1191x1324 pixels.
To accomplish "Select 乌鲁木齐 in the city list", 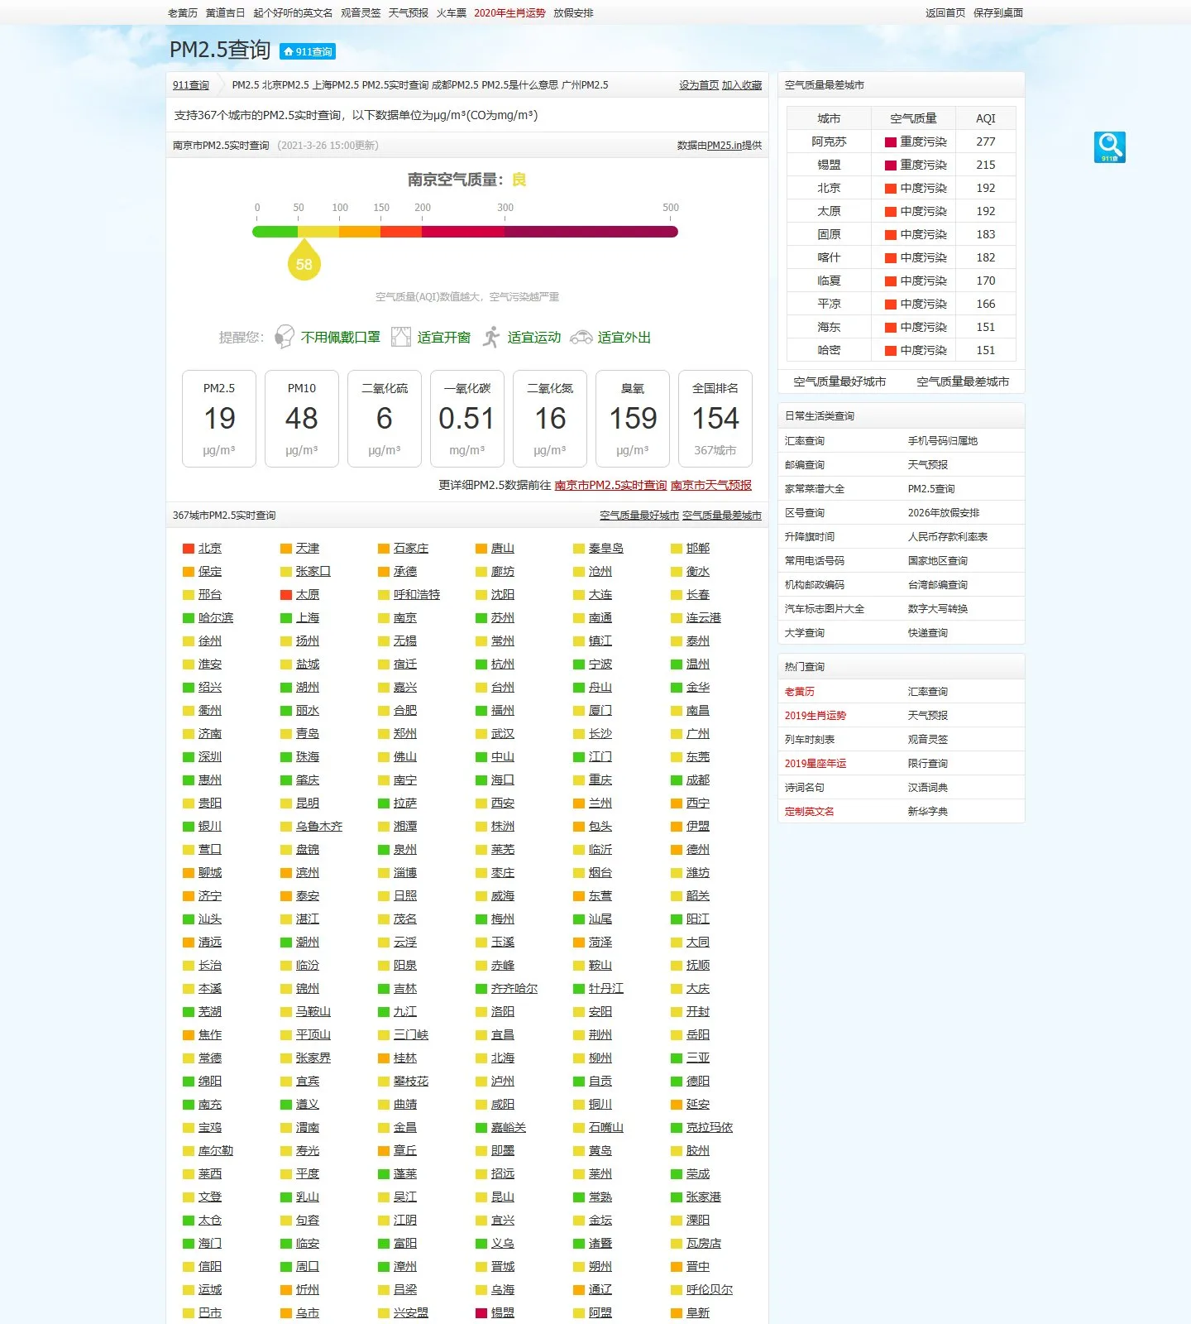I will tap(319, 827).
